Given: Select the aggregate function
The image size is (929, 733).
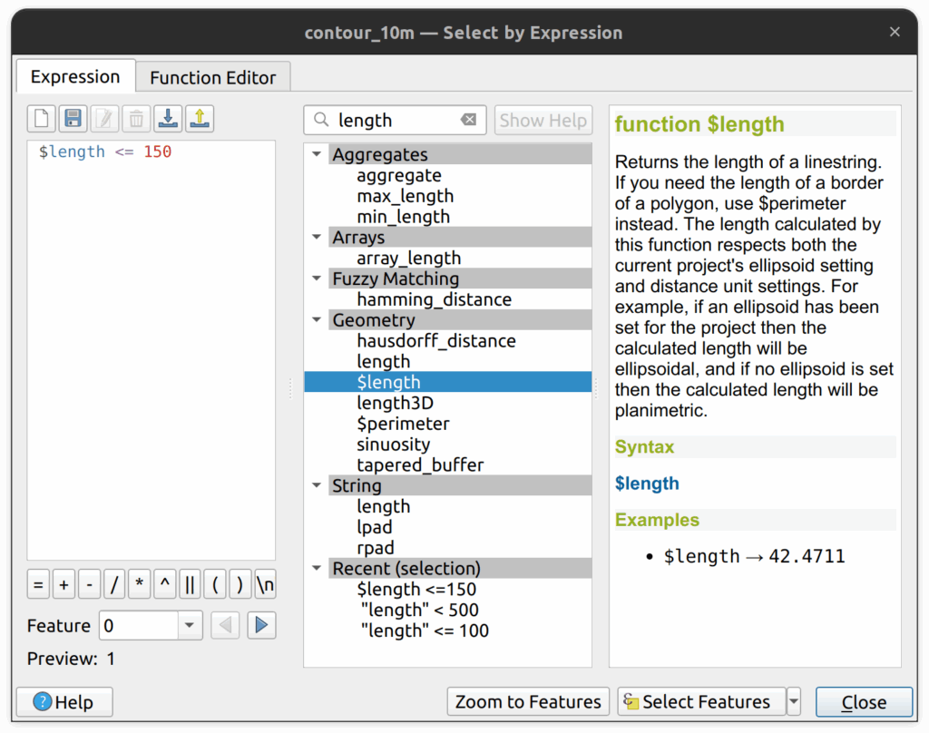Looking at the screenshot, I should pos(399,175).
